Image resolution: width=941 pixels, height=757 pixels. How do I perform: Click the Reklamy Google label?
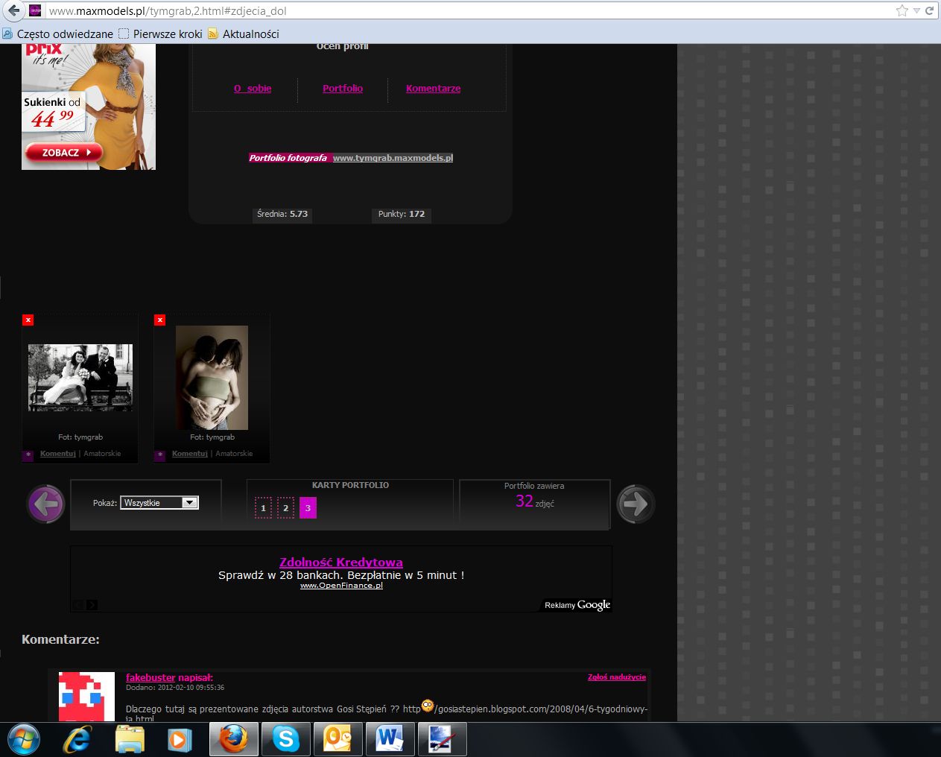click(x=577, y=605)
